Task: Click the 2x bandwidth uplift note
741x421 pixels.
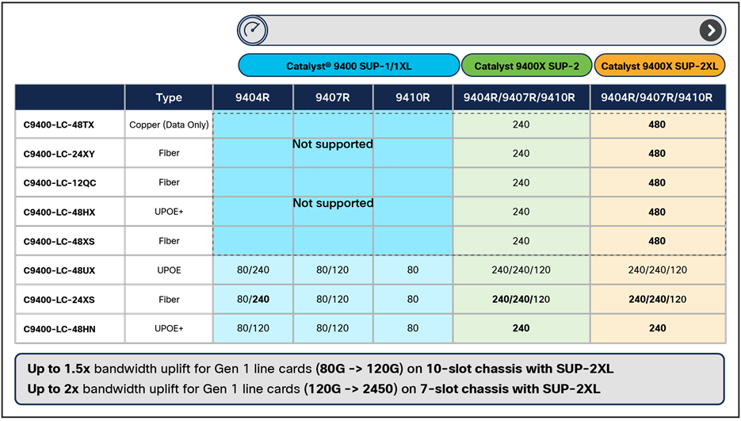Action: pos(314,388)
